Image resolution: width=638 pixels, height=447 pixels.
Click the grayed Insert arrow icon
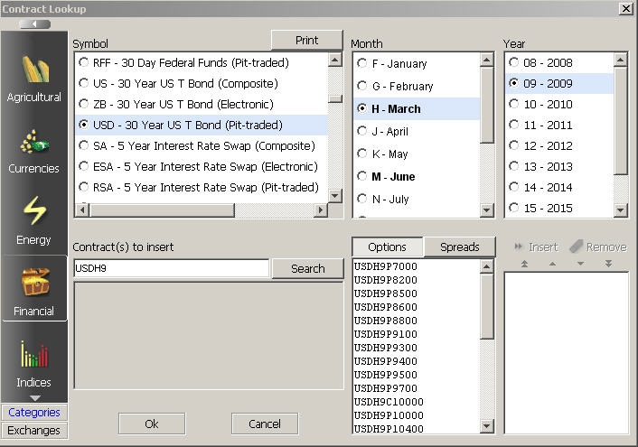pos(520,247)
